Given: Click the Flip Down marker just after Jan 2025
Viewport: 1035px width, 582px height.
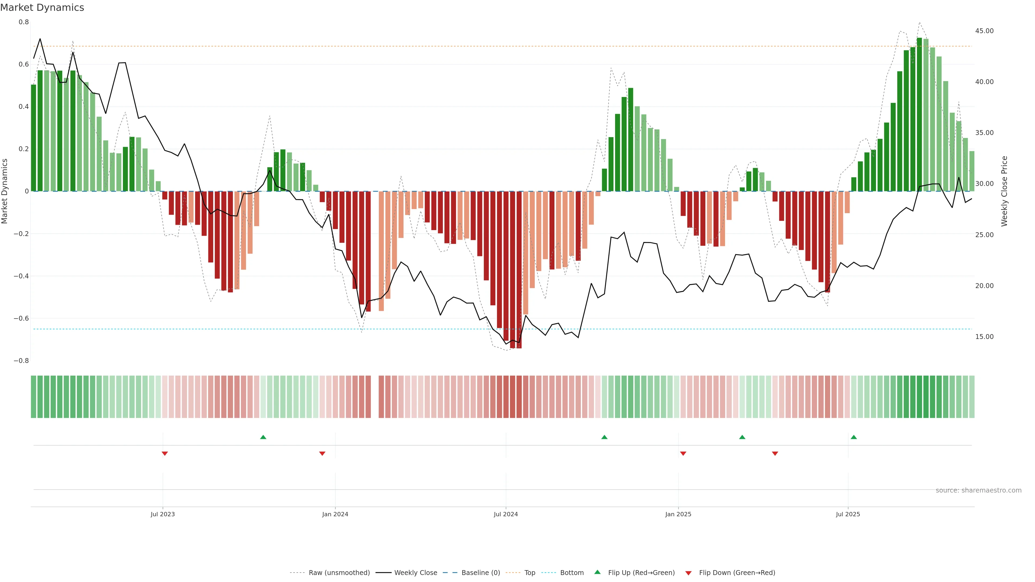Looking at the screenshot, I should click(x=683, y=453).
